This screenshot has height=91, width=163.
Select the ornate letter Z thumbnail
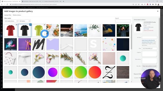(109, 72)
